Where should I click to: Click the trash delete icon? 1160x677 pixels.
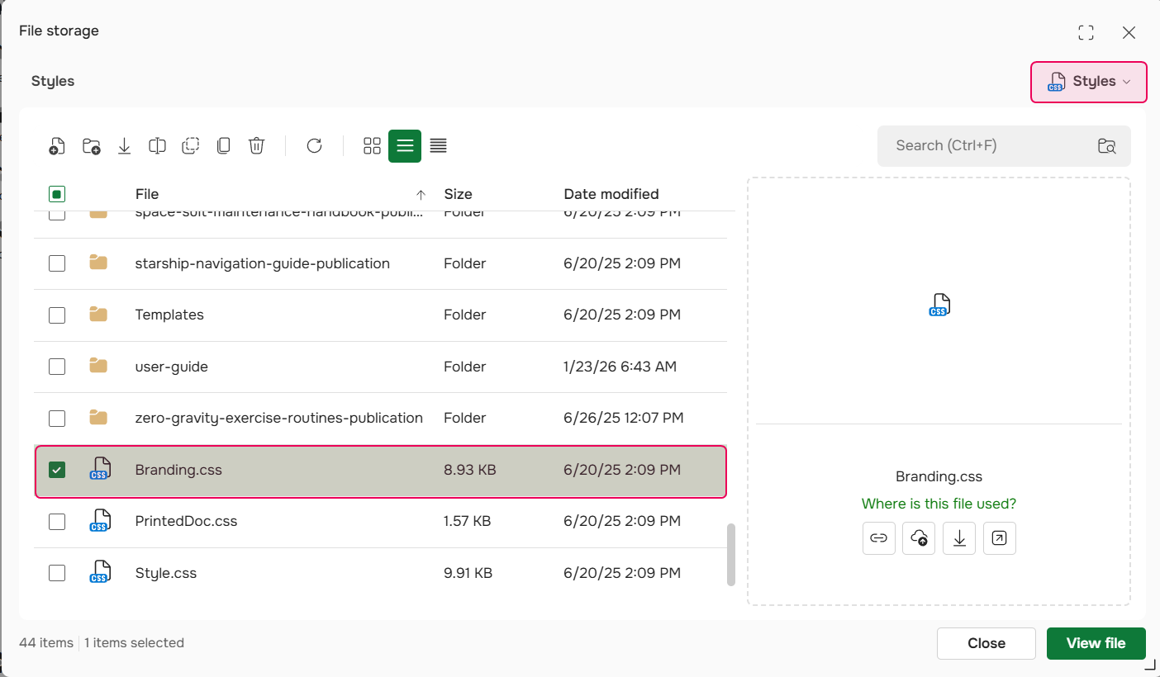click(x=257, y=146)
